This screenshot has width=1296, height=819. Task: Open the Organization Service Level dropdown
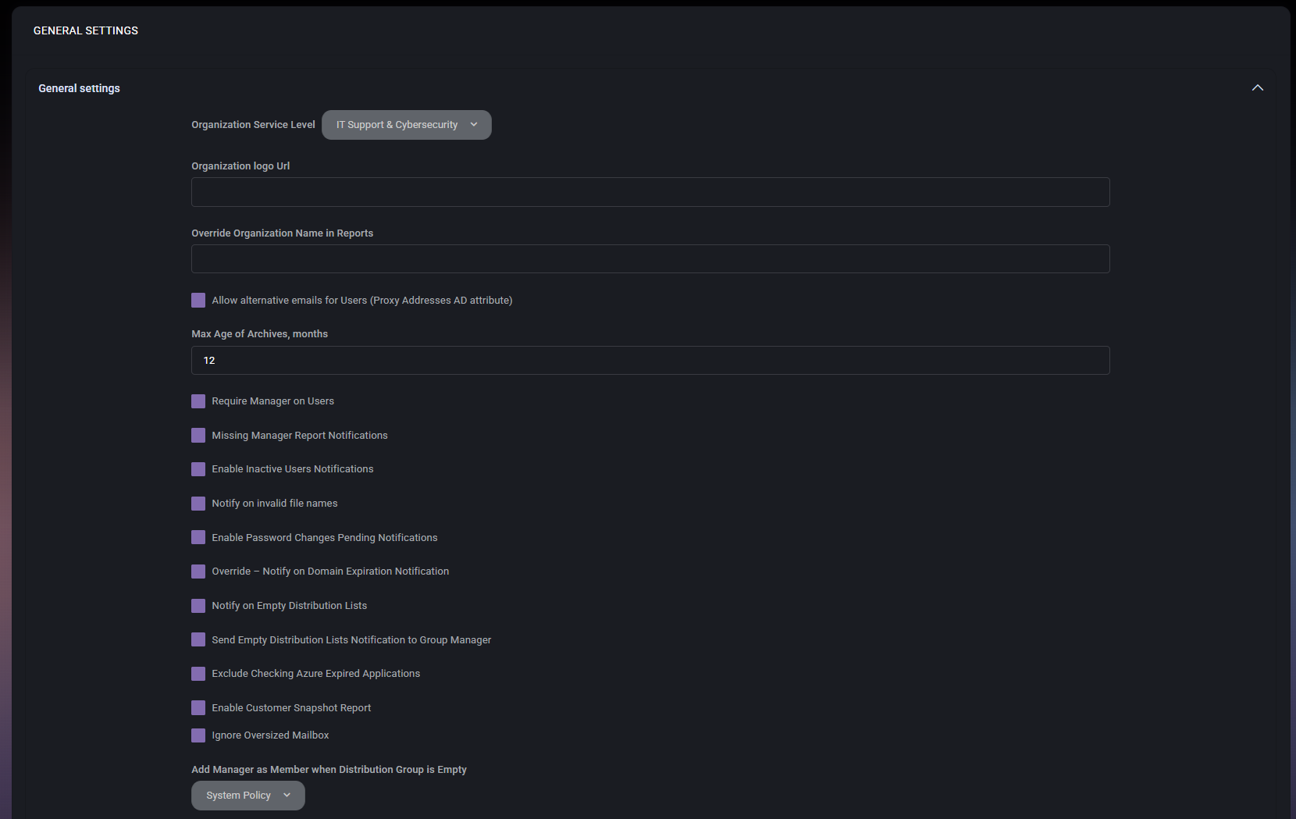tap(406, 124)
